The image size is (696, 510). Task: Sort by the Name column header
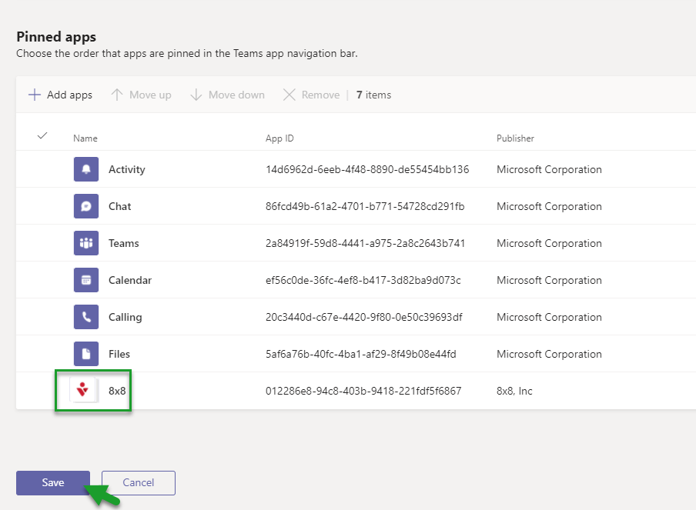[85, 138]
